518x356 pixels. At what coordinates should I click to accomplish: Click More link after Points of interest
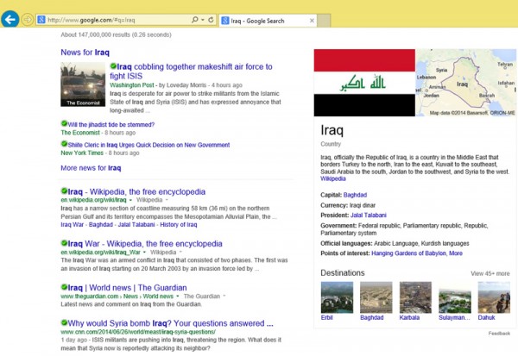coord(456,253)
